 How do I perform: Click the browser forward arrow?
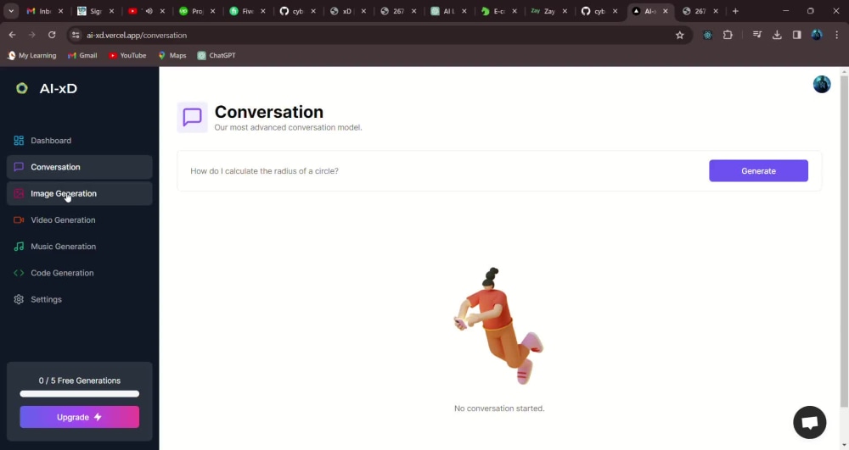[x=32, y=35]
